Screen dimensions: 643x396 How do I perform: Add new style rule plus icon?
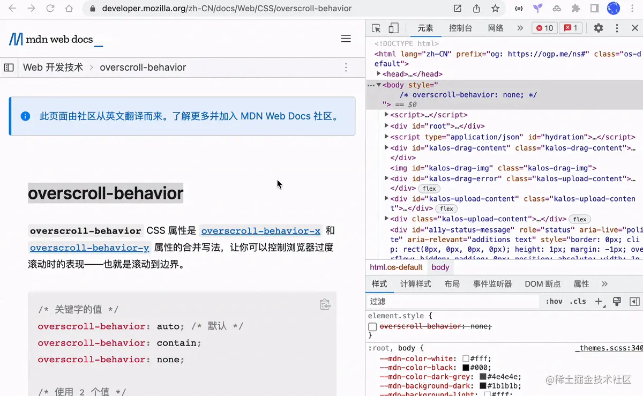(x=599, y=302)
